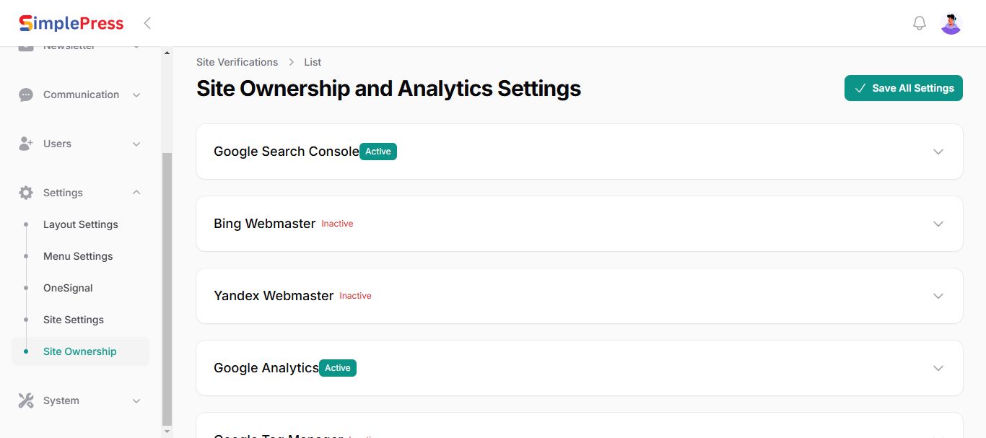Click the sidebar scrollbar thumb
986x438 pixels.
[167, 289]
